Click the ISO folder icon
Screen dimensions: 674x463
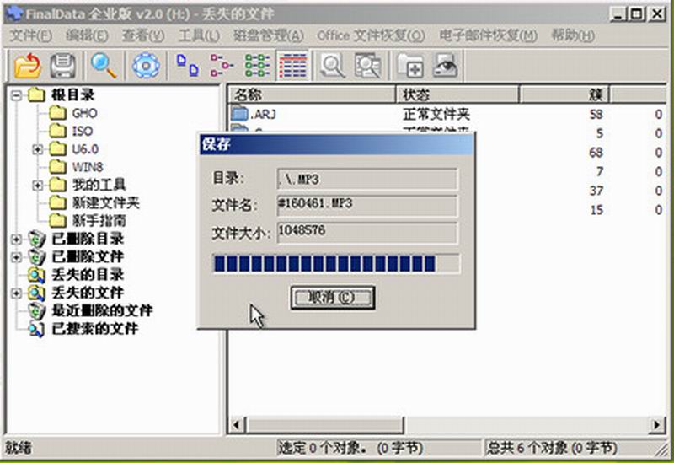[x=57, y=131]
